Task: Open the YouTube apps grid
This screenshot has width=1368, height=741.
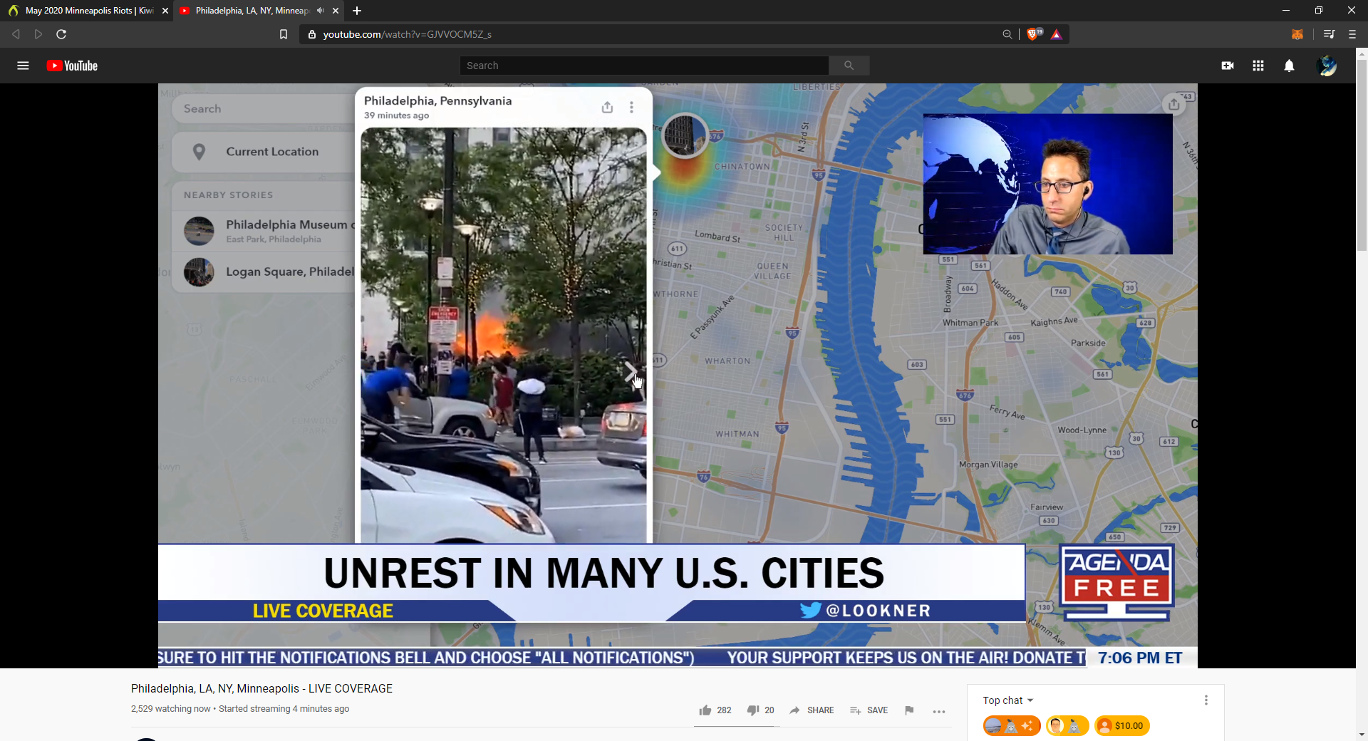Action: click(x=1258, y=66)
